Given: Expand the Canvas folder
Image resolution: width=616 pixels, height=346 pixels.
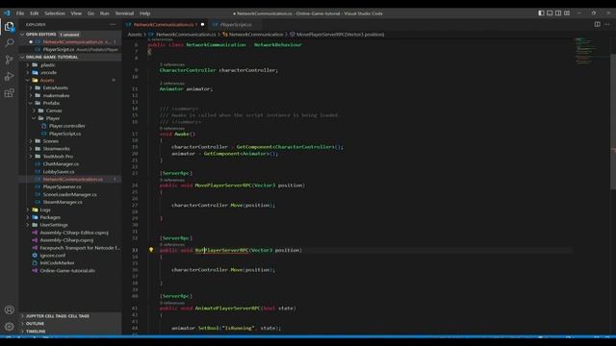Looking at the screenshot, I should pos(54,111).
